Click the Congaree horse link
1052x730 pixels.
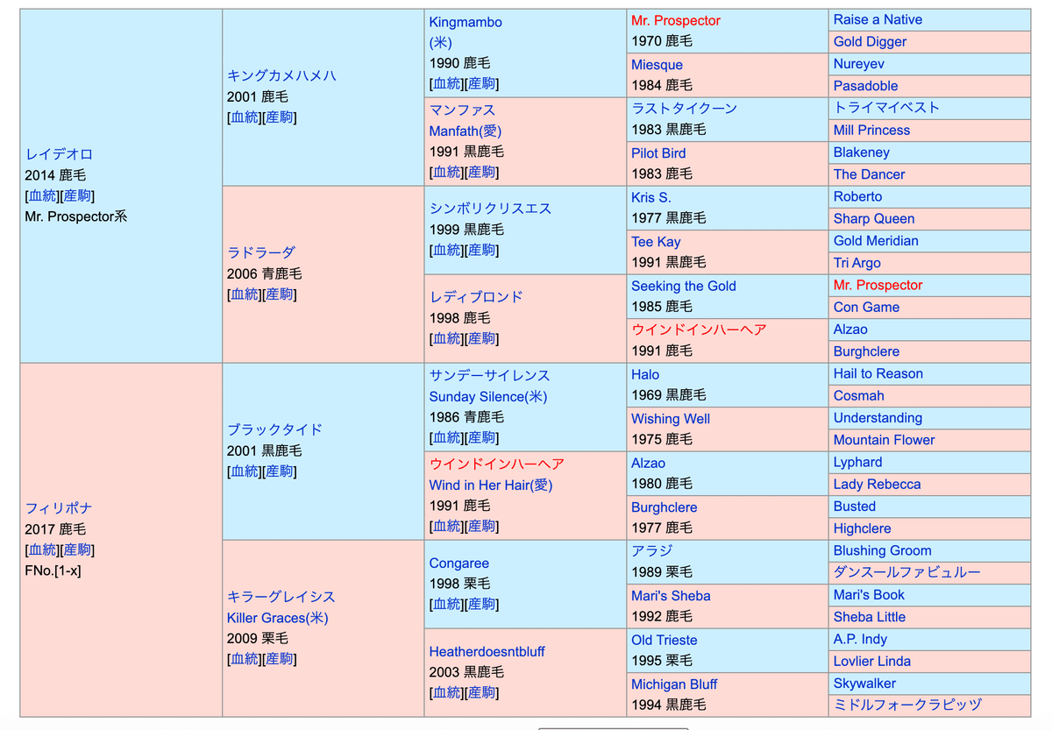tap(458, 563)
